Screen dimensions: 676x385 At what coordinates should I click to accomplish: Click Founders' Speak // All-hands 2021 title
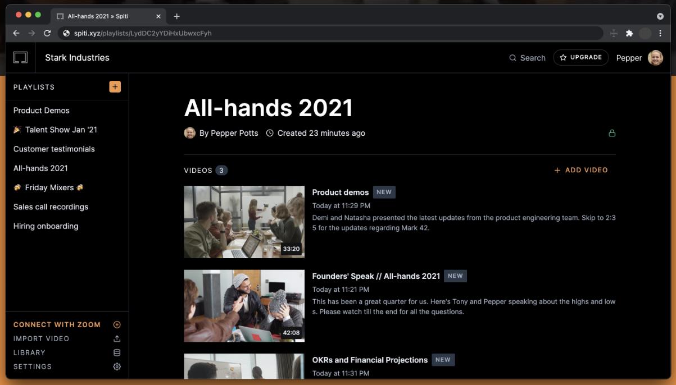pos(376,276)
